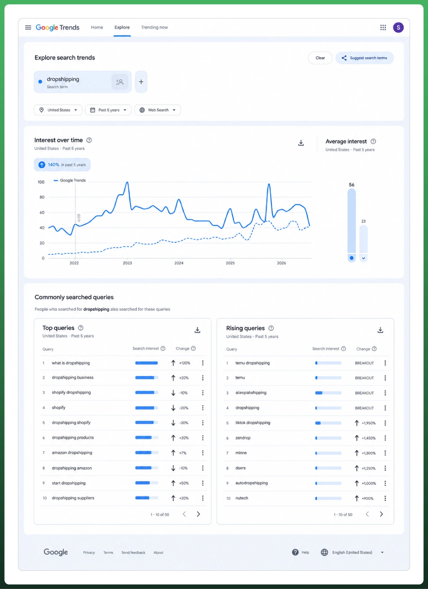
Task: Switch to the Home tab
Action: click(x=97, y=27)
